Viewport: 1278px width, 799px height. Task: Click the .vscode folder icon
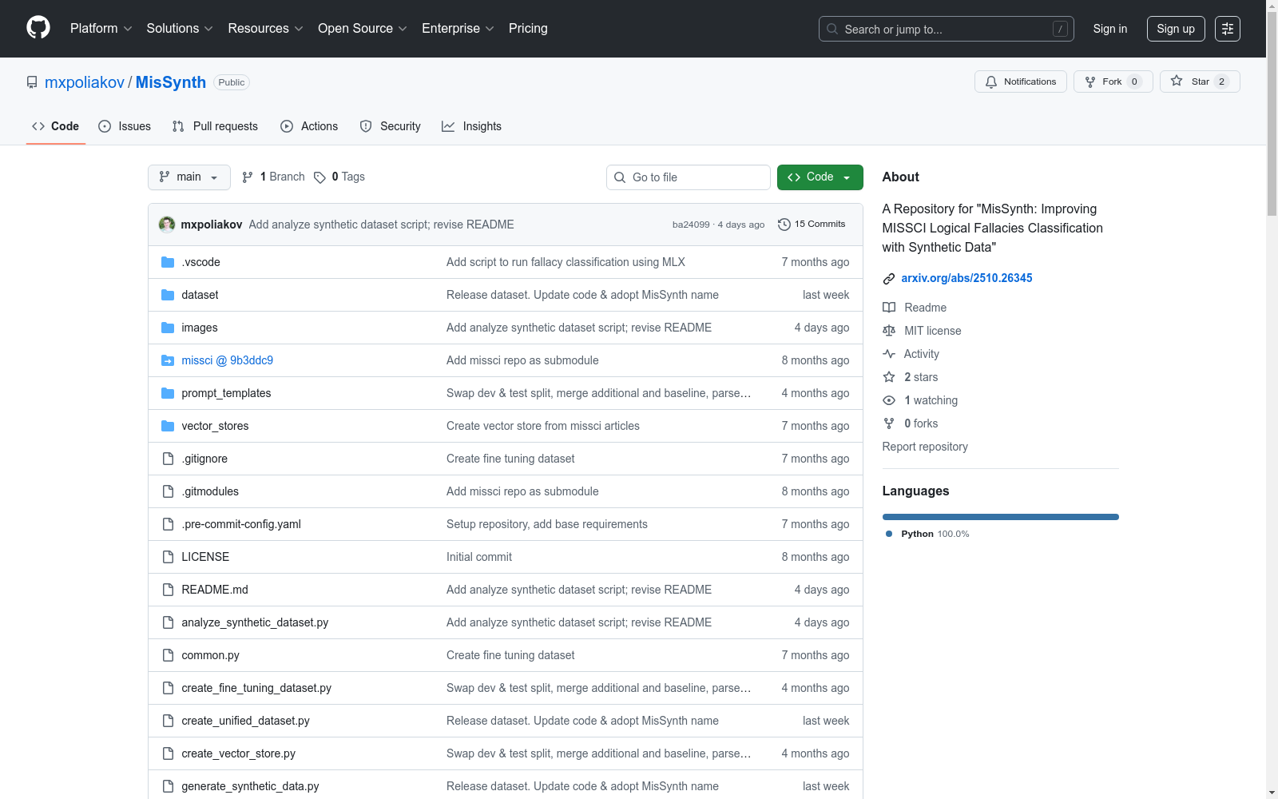(x=168, y=262)
